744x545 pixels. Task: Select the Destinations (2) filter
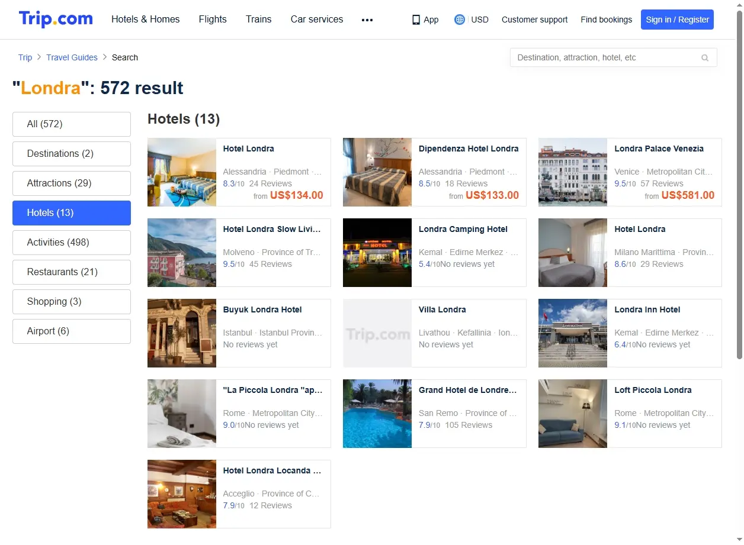pos(72,154)
